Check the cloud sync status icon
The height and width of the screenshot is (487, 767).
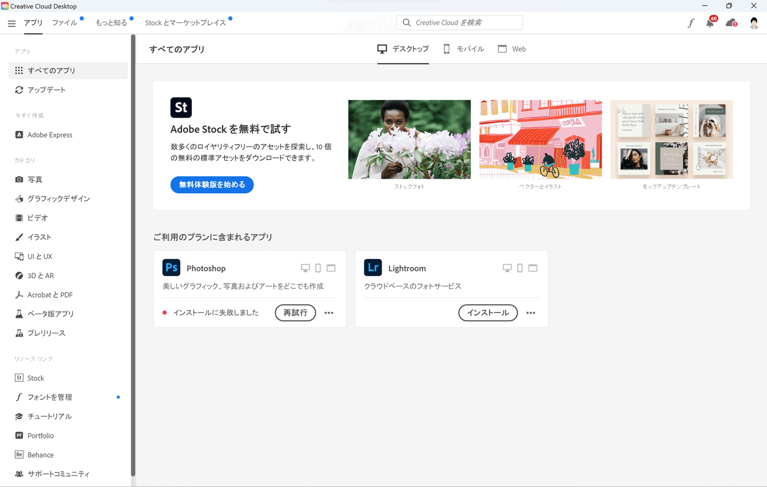731,23
